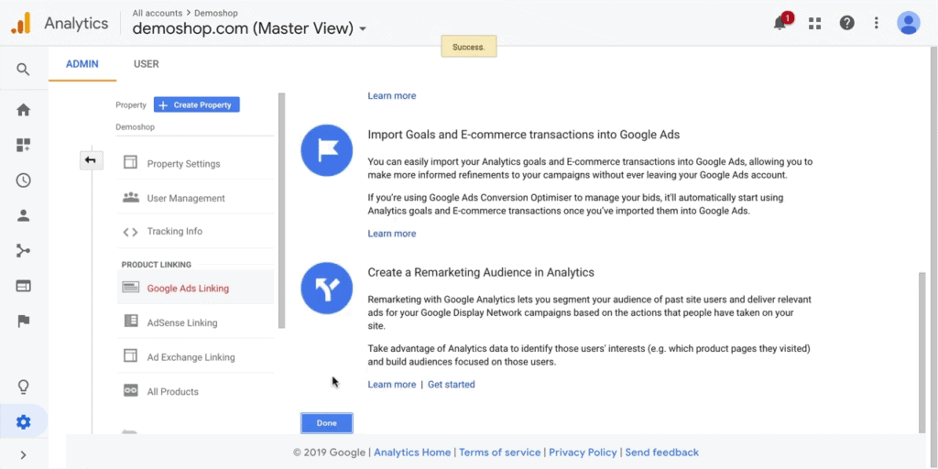Screen dimensions: 938x469
Task: Click All accounts breadcrumb
Action: 157,13
